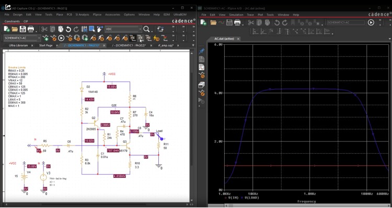Switch to SCHEMATIC1 : PAGE2 tab

129,45
